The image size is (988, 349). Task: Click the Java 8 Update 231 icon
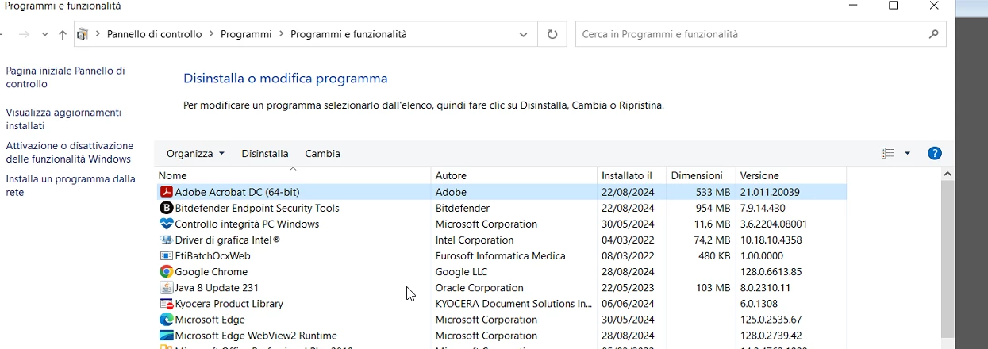[x=167, y=287]
